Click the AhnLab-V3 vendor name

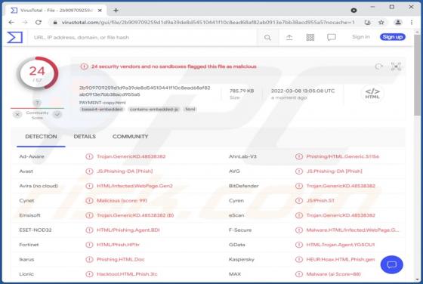(242, 156)
